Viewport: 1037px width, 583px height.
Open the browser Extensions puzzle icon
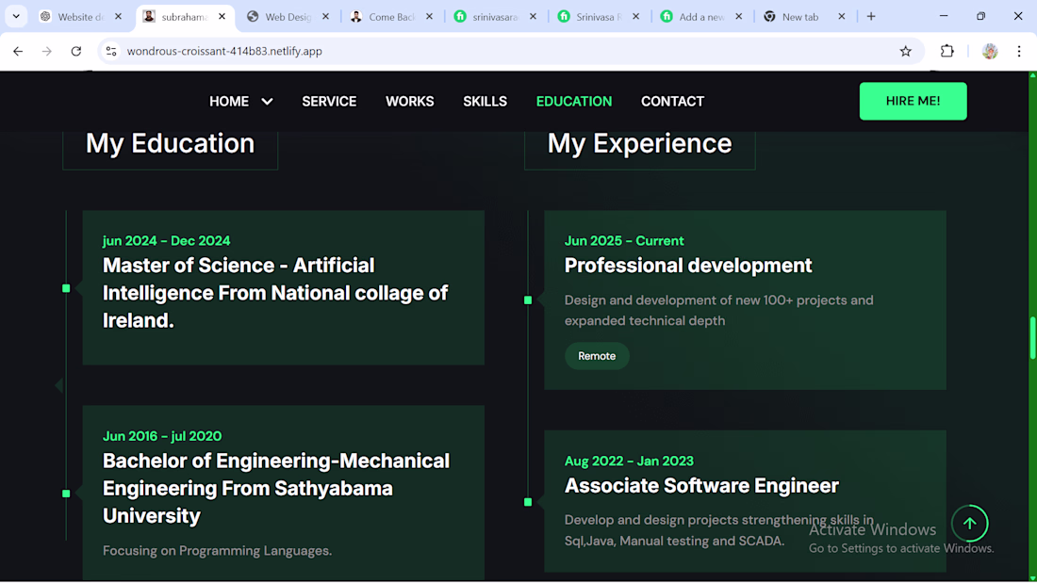coord(947,51)
